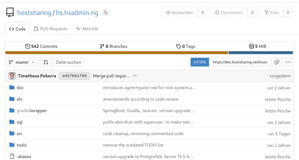This screenshot has width=299, height=160.
Task: Open the src folder
Action: click(19, 134)
